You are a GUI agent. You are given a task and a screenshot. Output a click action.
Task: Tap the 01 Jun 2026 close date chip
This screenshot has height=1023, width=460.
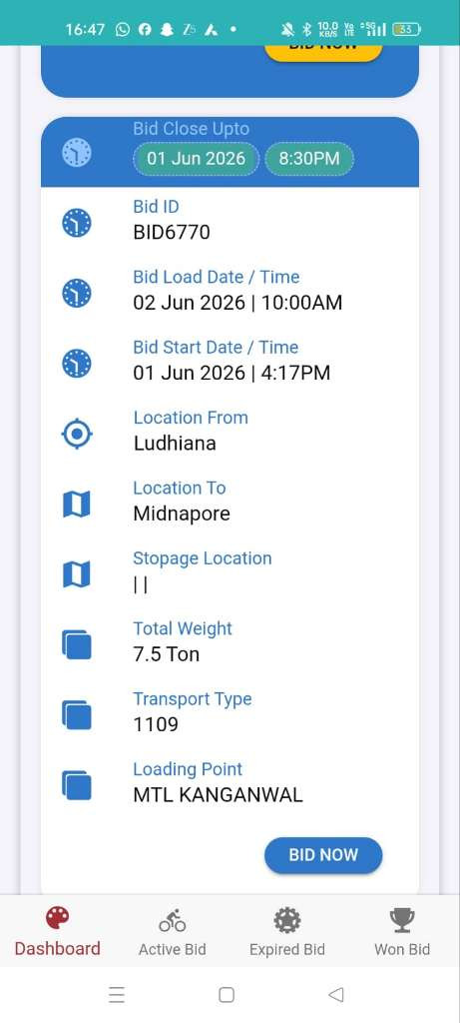(x=197, y=159)
